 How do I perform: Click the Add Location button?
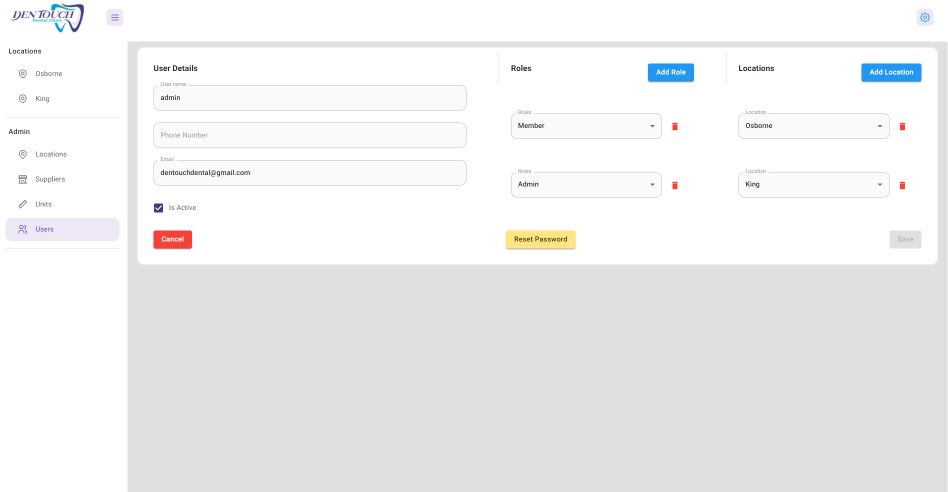[891, 72]
